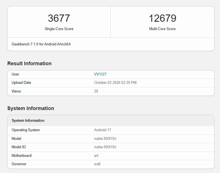Click the System Information table header row
Viewport: 220px width, 173px height.
[111, 121]
